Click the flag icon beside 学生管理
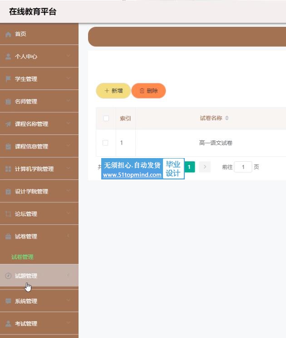Screen dimensions: 286x338 (8, 79)
